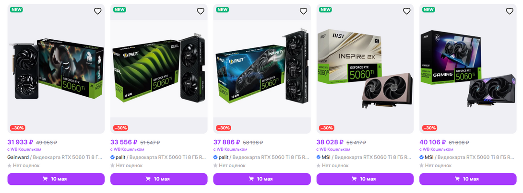Click rating star under Gainward listing
Image resolution: width=523 pixels, height=193 pixels.
(9, 165)
